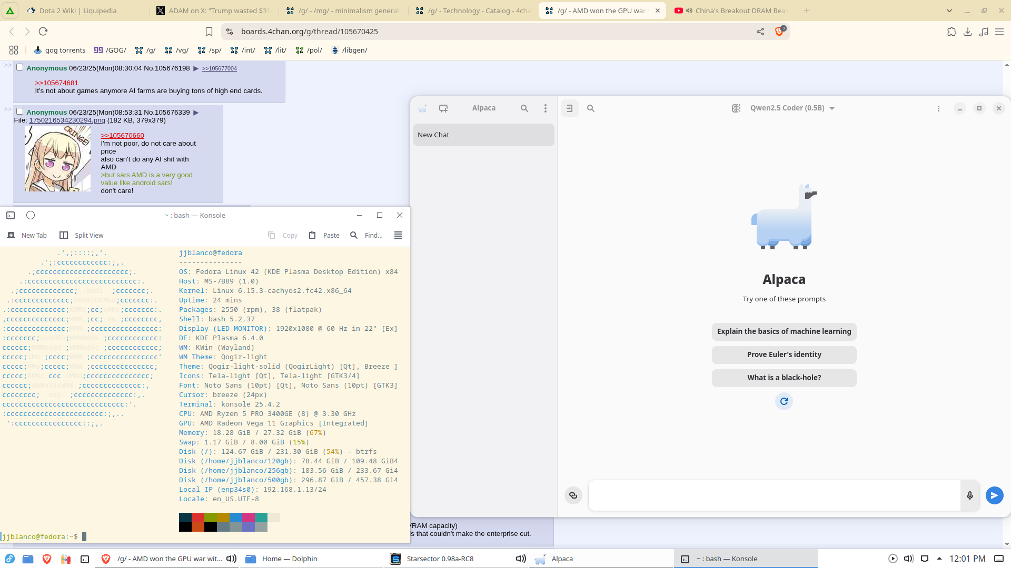Select post No.105676198 checkbox

[x=19, y=67]
